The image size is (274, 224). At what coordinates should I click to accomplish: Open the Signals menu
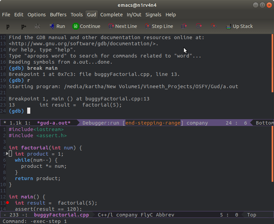coord(153,15)
